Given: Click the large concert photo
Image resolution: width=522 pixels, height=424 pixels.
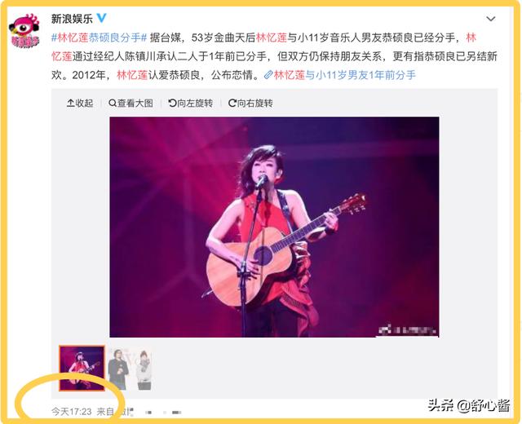Looking at the screenshot, I should pyautogui.click(x=274, y=227).
